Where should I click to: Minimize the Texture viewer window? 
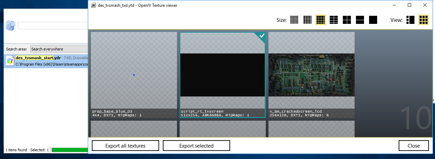(394, 5)
